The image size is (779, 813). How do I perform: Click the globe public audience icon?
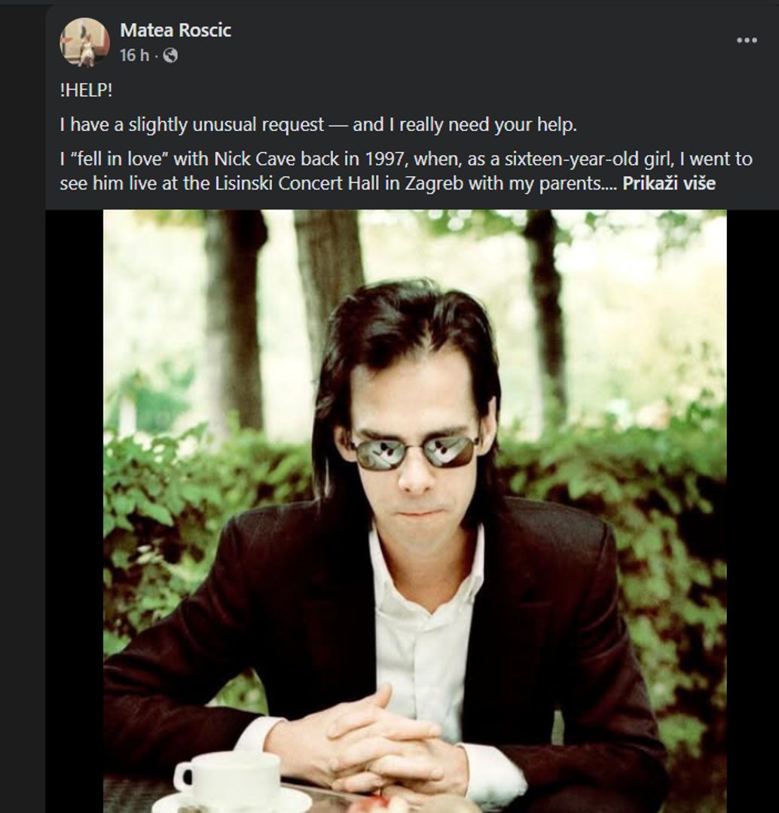pyautogui.click(x=170, y=56)
